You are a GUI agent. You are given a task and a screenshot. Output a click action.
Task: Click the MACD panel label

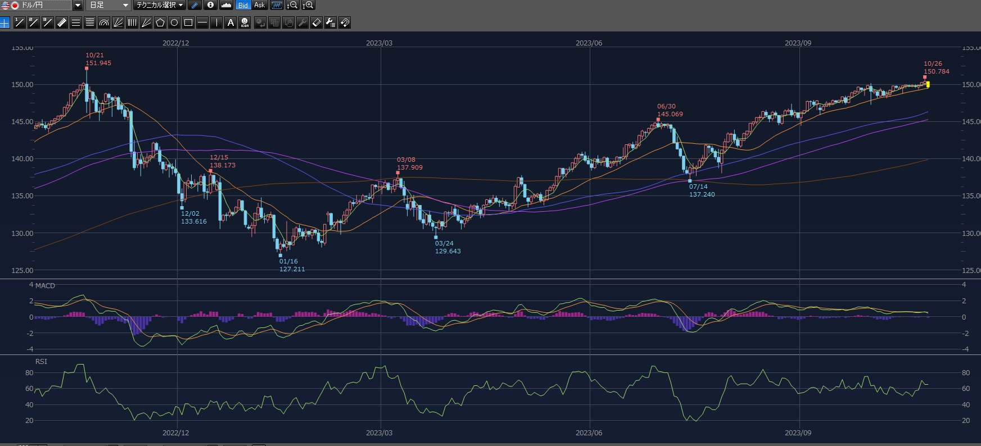pyautogui.click(x=45, y=285)
